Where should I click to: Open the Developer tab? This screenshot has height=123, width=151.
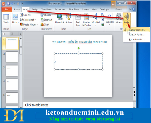click(x=104, y=10)
